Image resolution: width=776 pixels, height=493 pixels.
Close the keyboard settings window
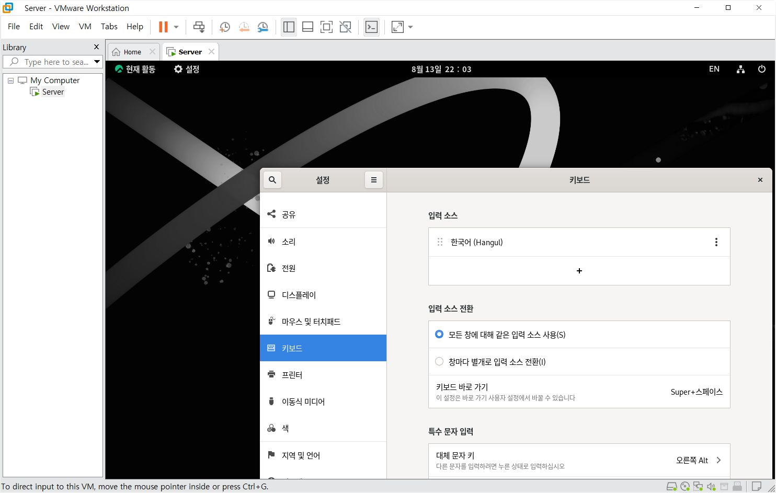760,180
